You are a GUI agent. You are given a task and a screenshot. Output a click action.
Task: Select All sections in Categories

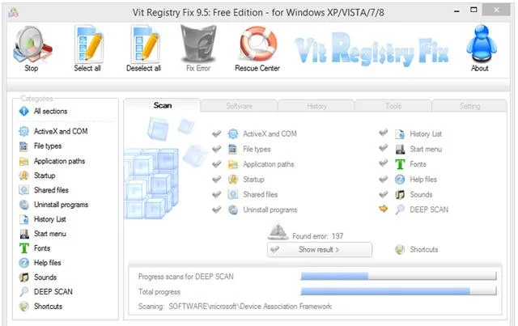click(x=43, y=112)
